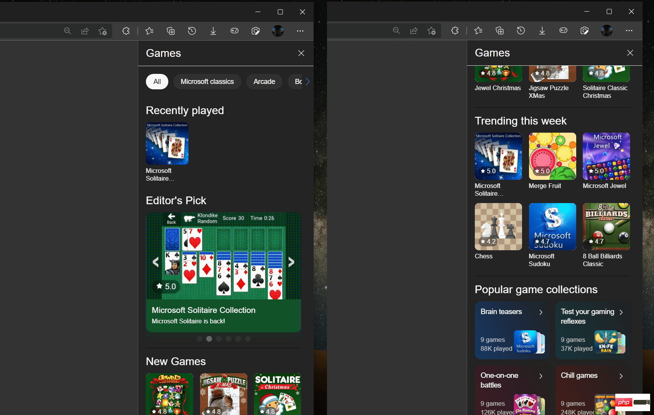Jump to the last carousel dot
The width and height of the screenshot is (654, 415).
coord(248,339)
